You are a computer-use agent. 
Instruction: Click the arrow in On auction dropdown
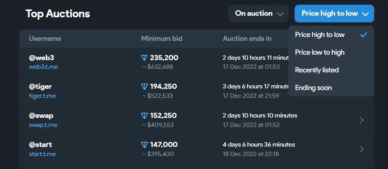[280, 14]
